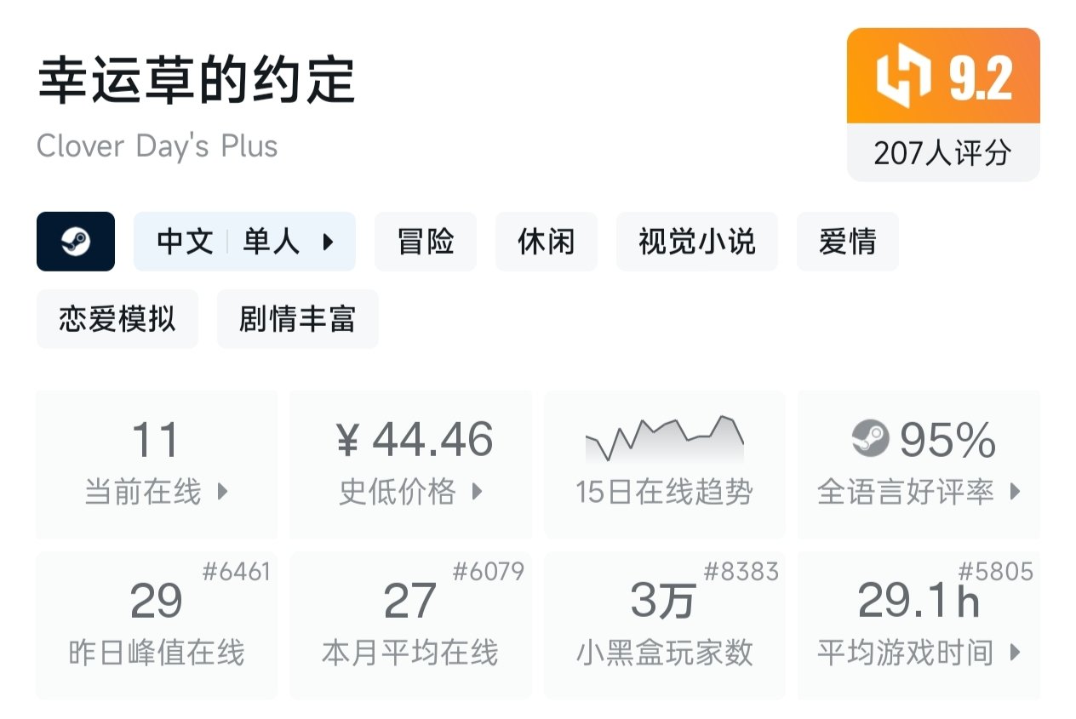Image resolution: width=1076 pixels, height=719 pixels.
Task: Click the 昨日峰值在线 stat card
Action: [157, 625]
